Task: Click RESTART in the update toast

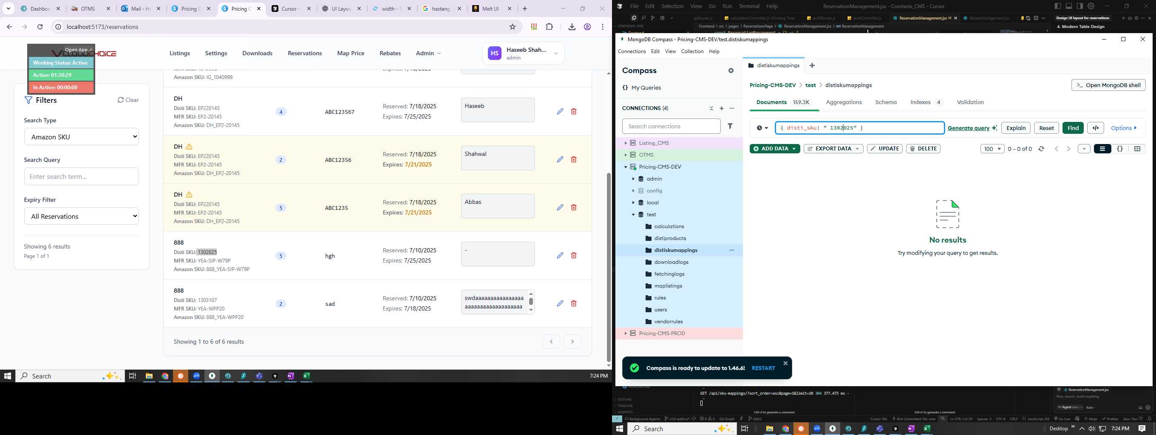Action: 763,368
